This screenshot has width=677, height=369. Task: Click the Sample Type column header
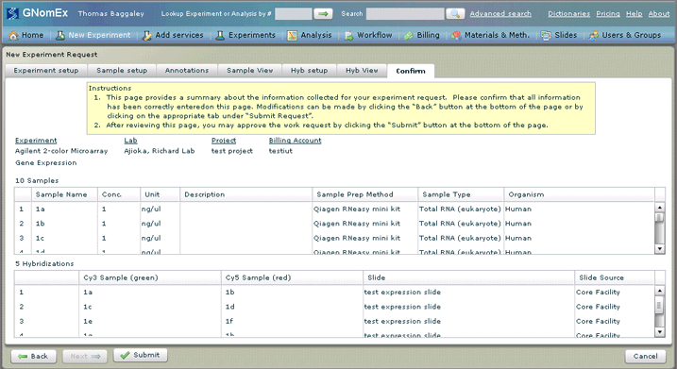click(461, 194)
